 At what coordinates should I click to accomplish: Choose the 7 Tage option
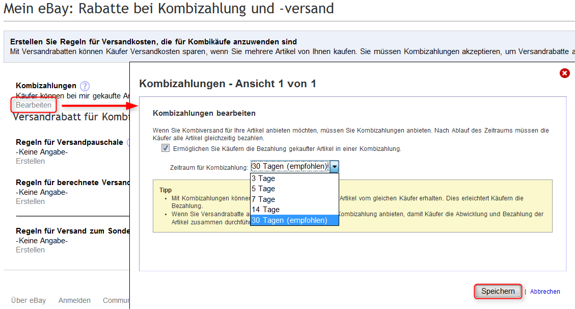[x=294, y=199]
